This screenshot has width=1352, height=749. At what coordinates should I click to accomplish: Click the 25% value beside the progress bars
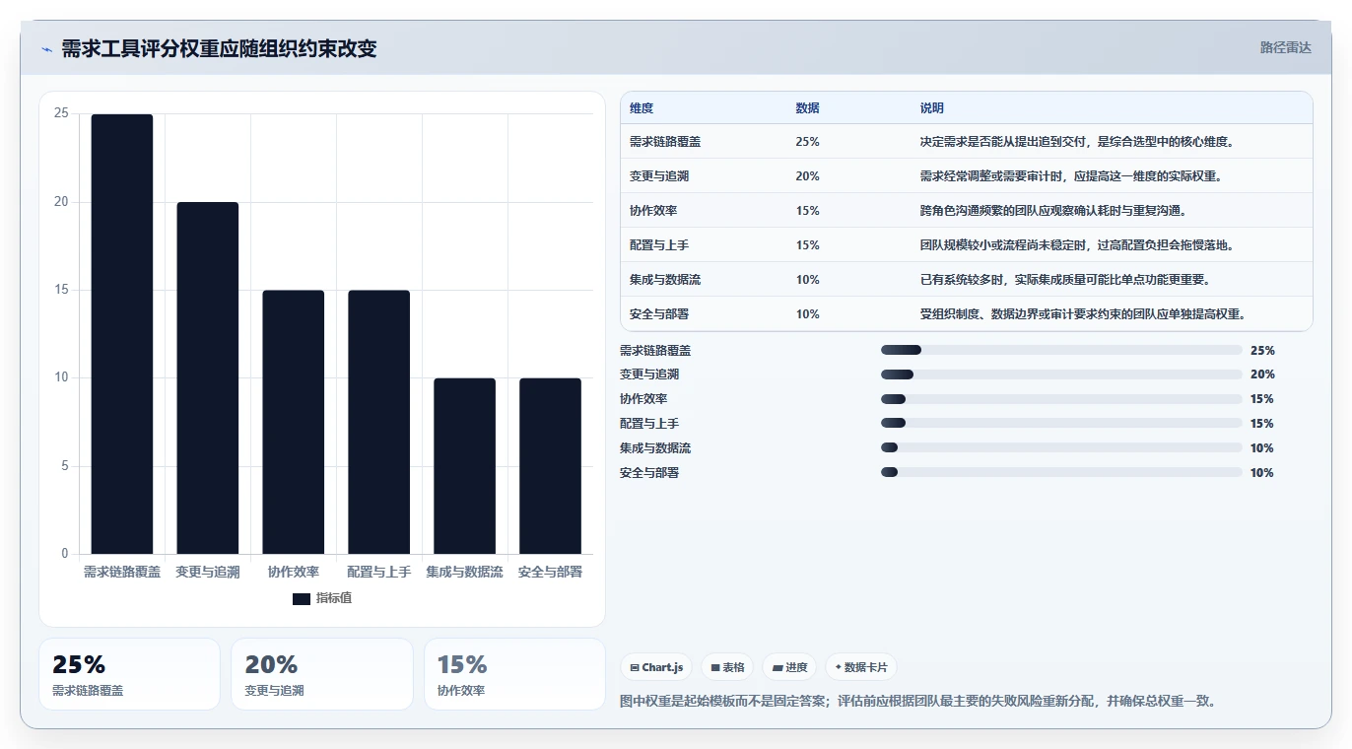tap(1262, 350)
